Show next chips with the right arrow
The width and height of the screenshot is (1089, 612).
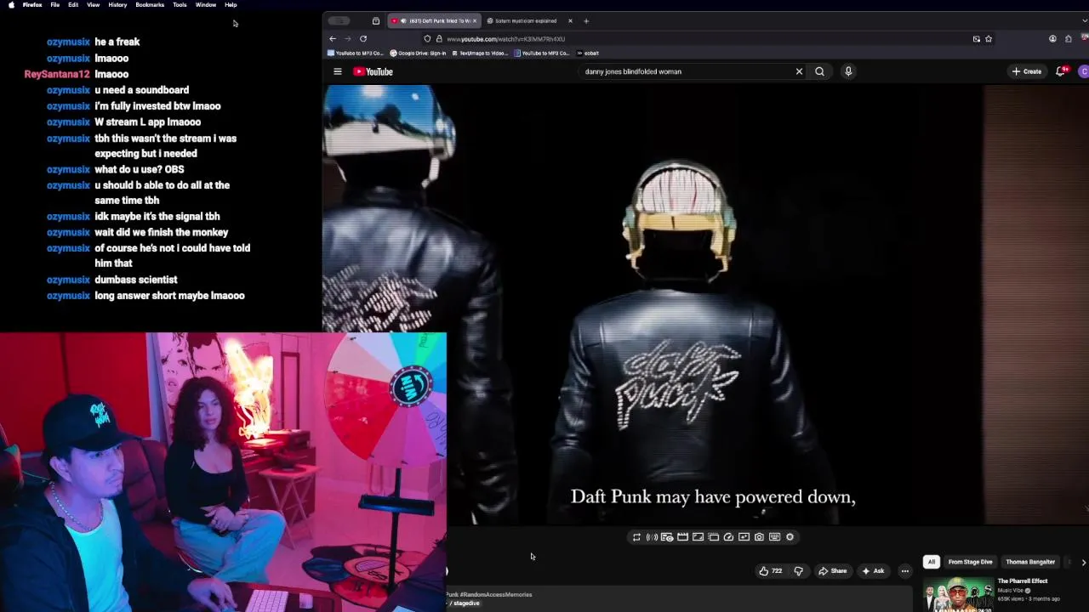tap(1083, 562)
